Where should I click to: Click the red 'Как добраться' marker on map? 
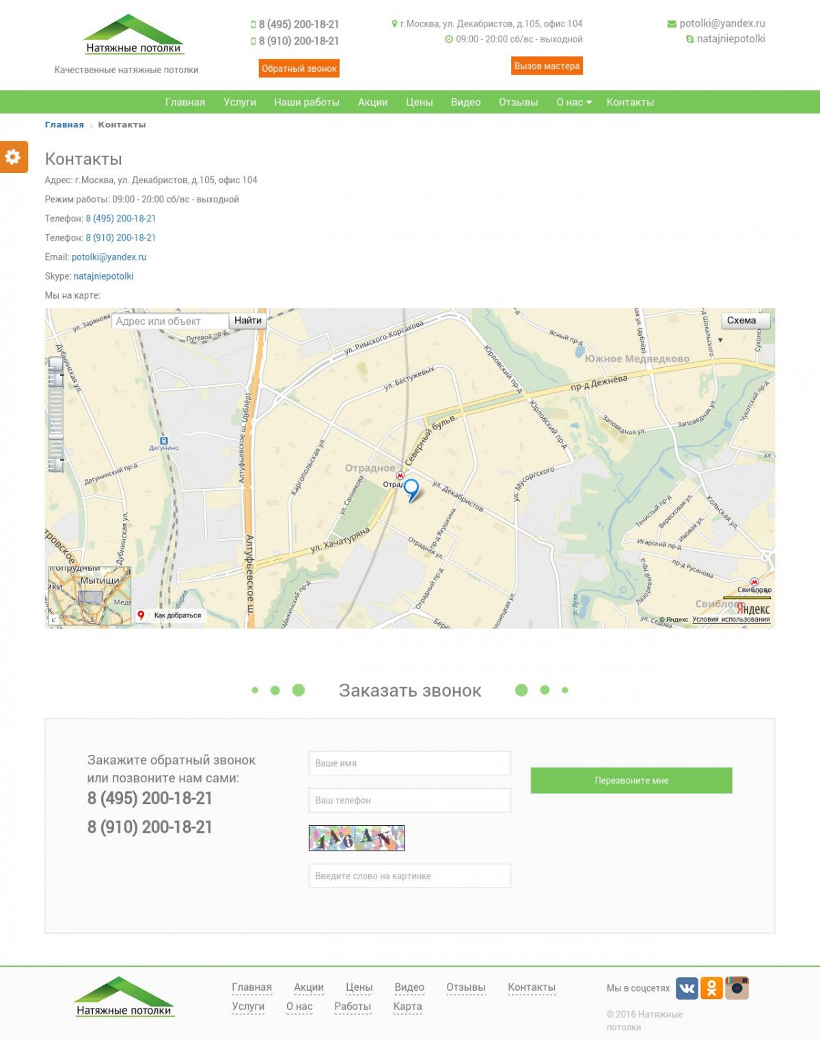click(141, 615)
